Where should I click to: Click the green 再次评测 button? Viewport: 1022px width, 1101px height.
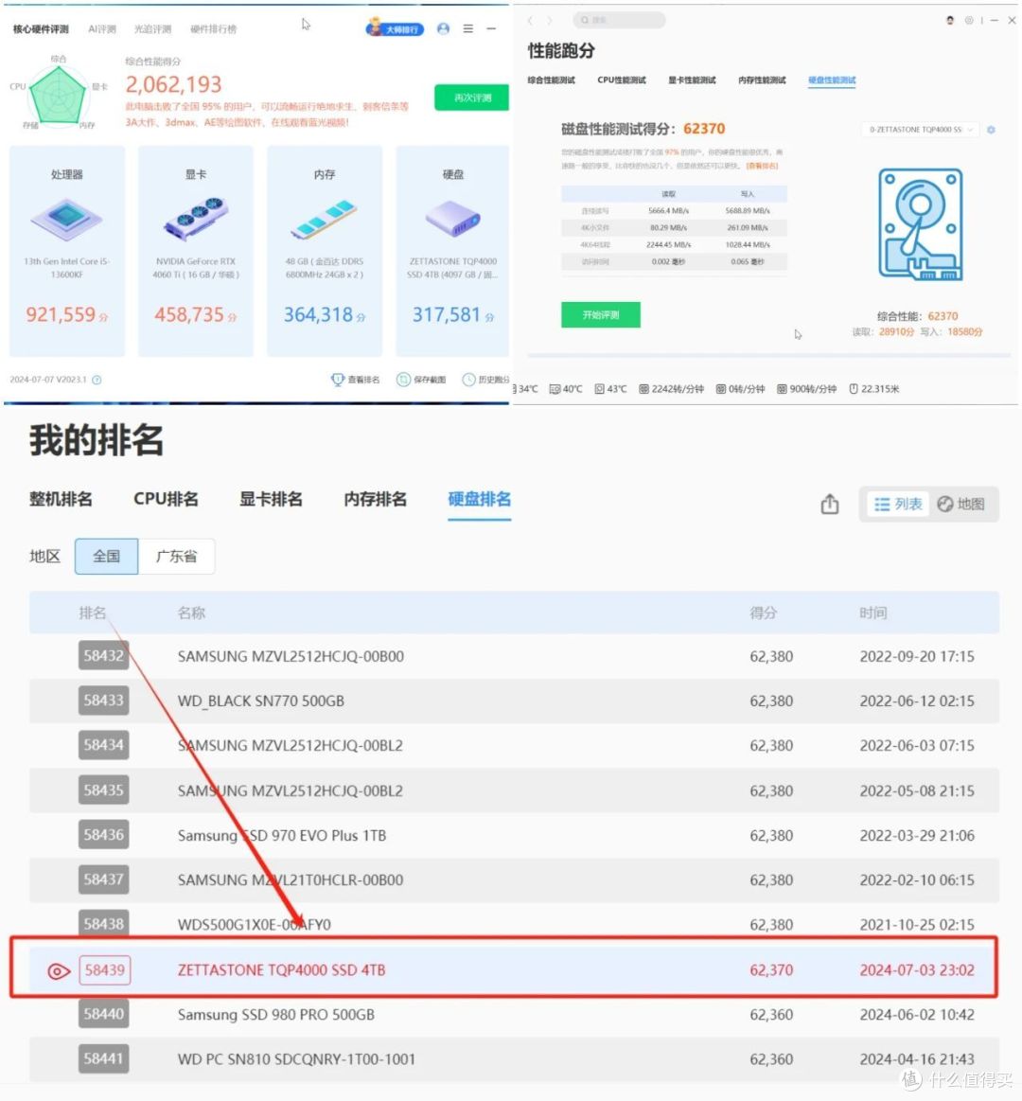[471, 98]
